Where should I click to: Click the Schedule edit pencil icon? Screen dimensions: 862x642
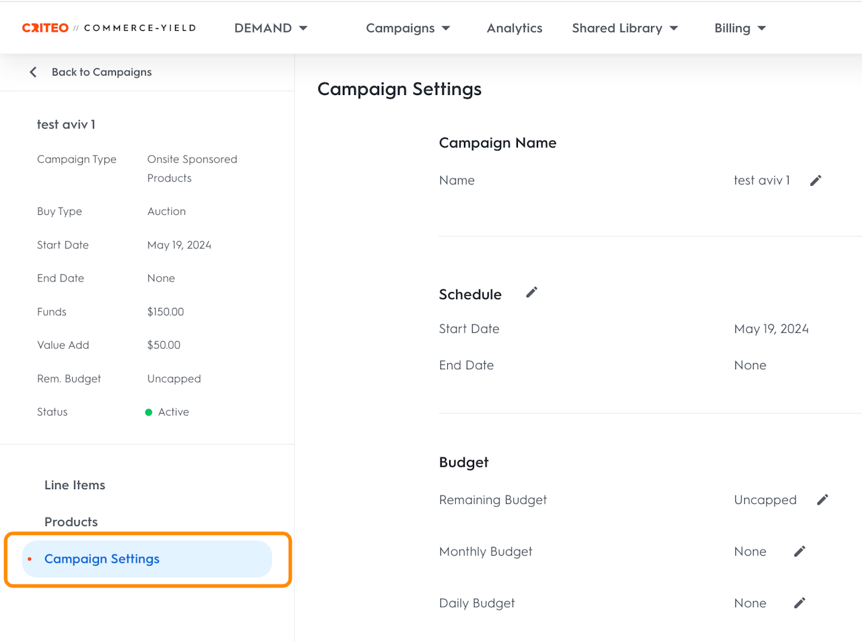531,292
